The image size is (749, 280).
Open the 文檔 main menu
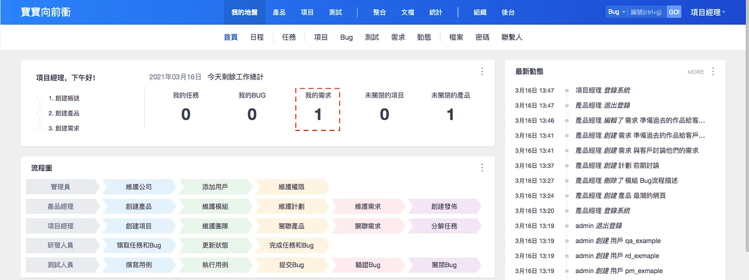tap(408, 12)
